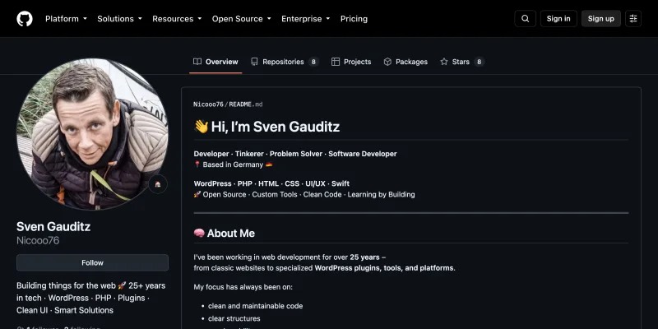Click the username text Nicooo76 under name
This screenshot has width=658, height=329.
click(38, 240)
